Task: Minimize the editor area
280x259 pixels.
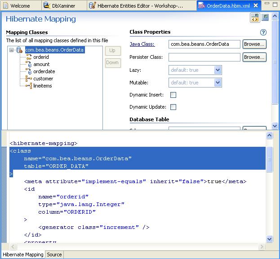Action: 267,3
